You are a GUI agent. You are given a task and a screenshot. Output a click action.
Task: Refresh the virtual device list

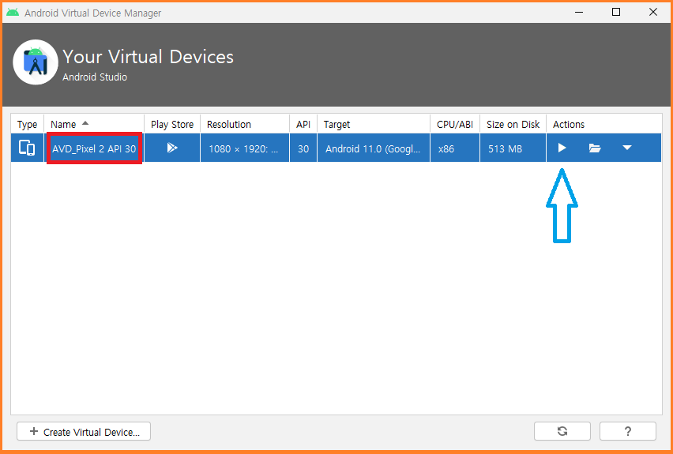[562, 431]
